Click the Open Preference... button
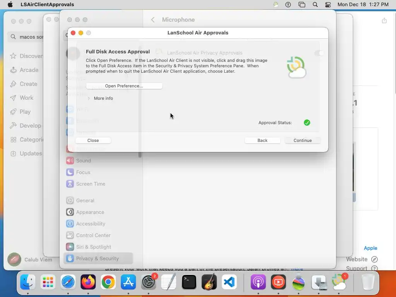Screen dimensions: 396x297 tap(124, 86)
